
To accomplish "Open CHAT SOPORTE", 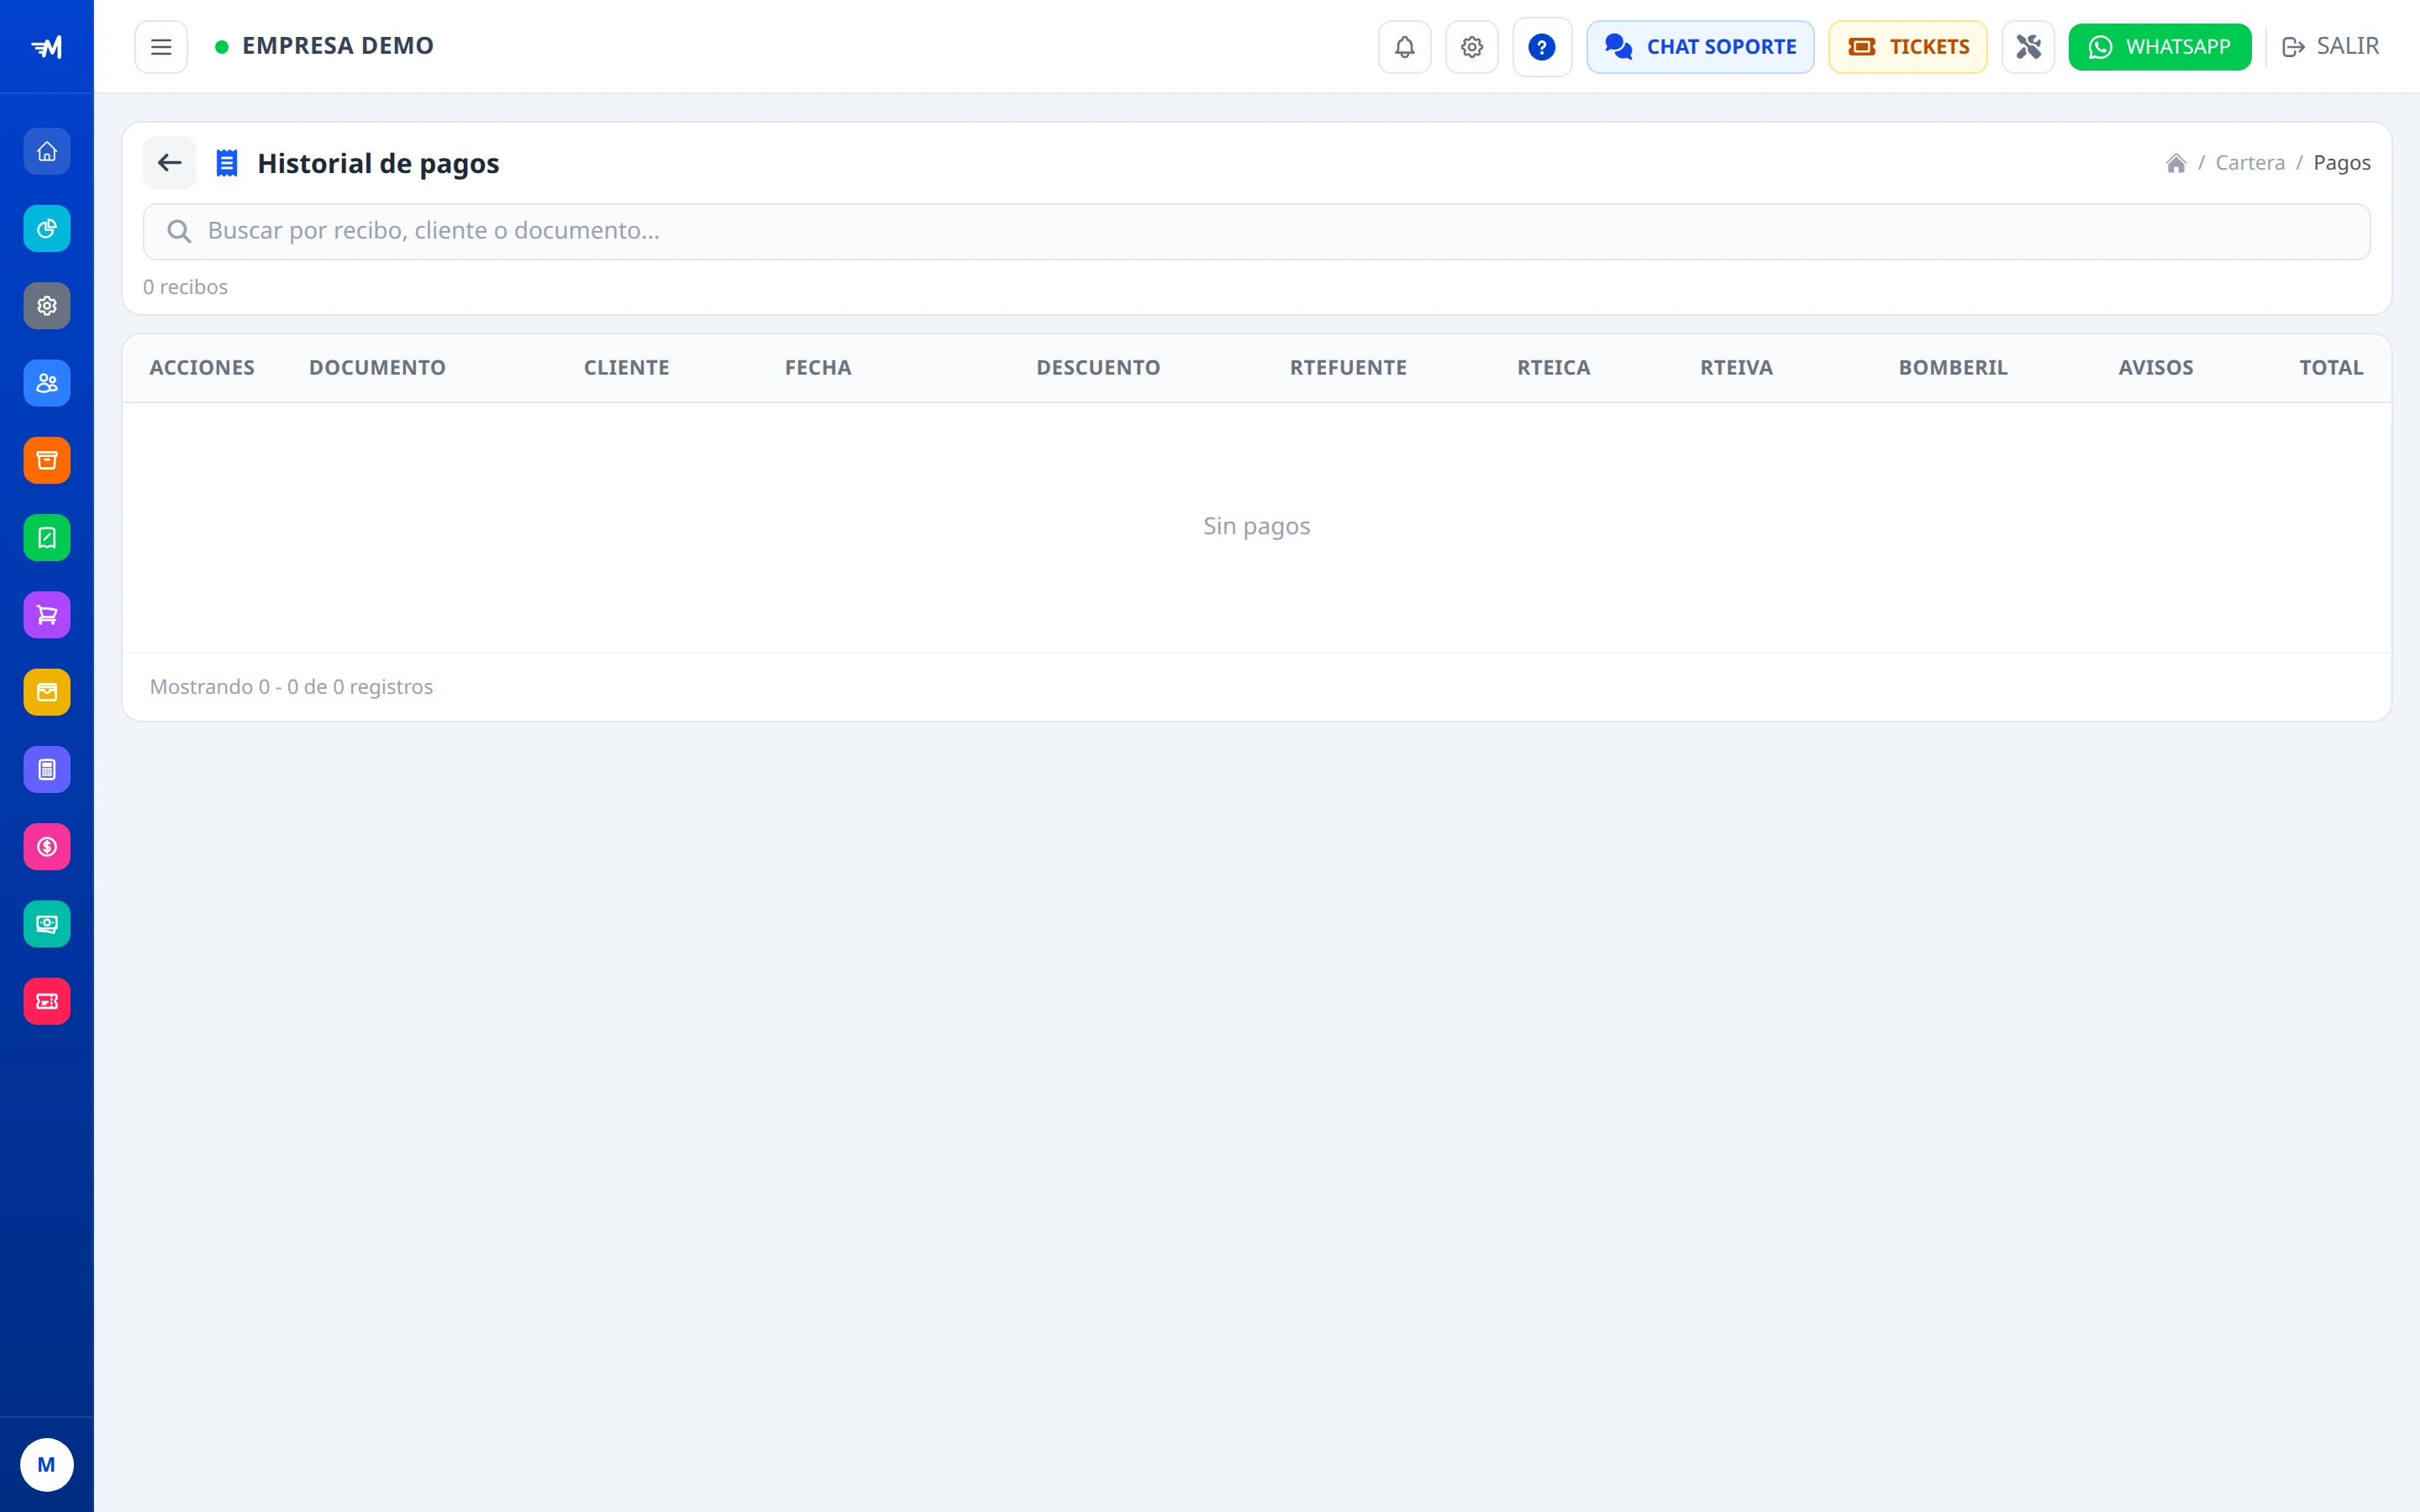I will (x=1700, y=47).
